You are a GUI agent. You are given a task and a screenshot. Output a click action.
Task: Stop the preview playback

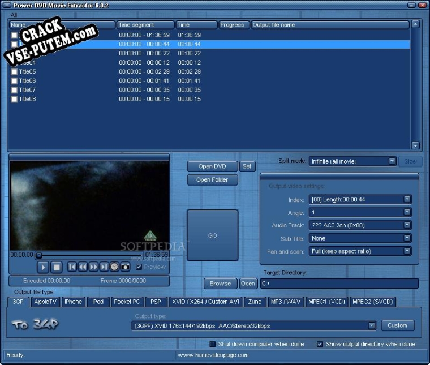pos(57,267)
